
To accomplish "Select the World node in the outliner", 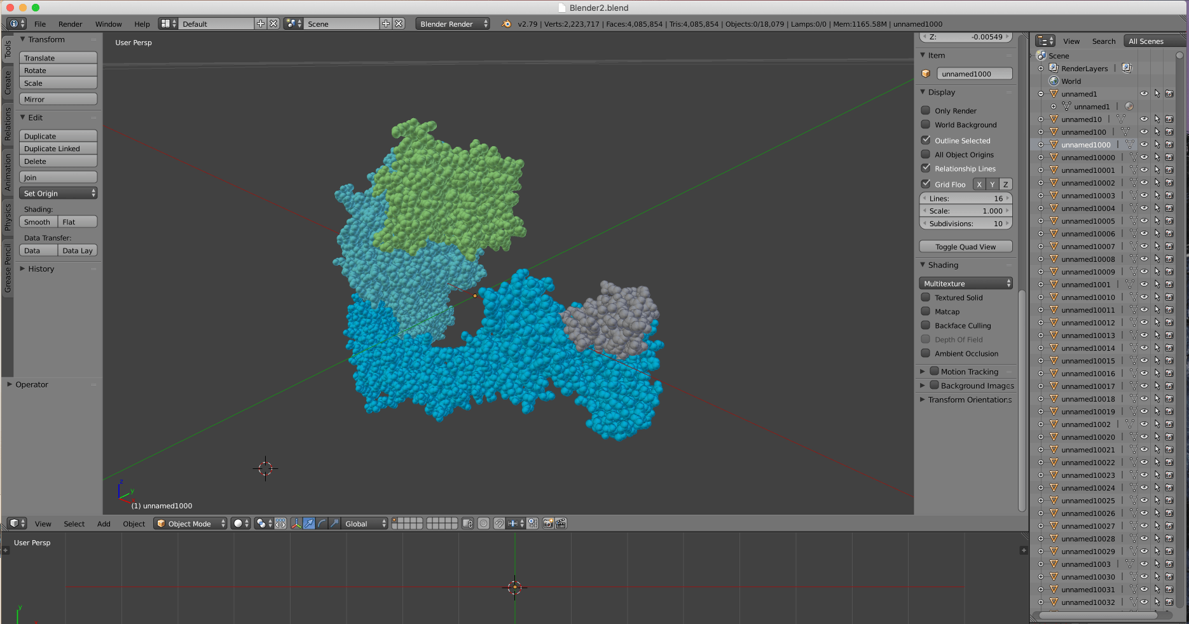I will point(1071,81).
